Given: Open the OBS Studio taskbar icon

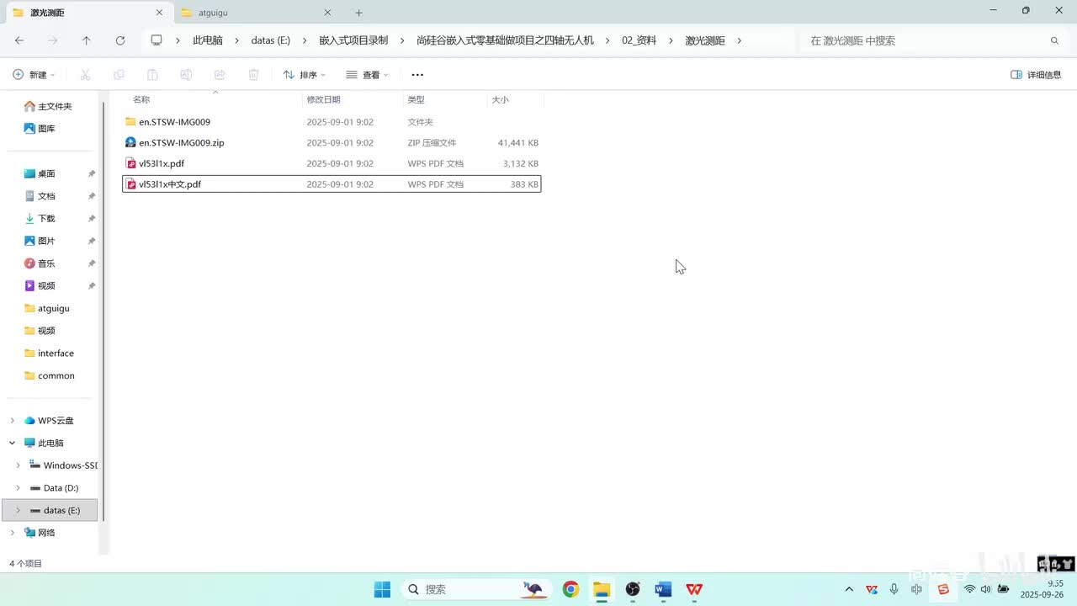Looking at the screenshot, I should tap(633, 589).
